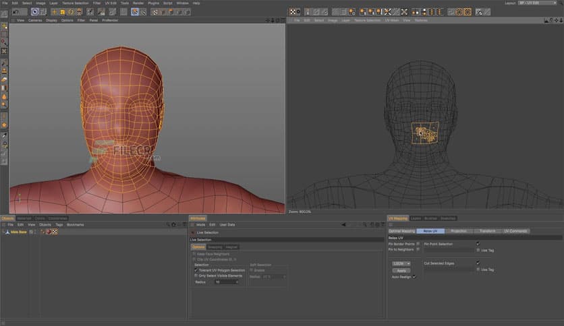Select the Rotate tool in toolbar

point(70,12)
